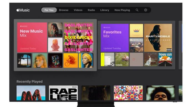The width and height of the screenshot is (193, 107).
Task: Play the RAP LIFE playlist in Recently Played
Action: coord(64,93)
